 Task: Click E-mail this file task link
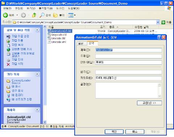(x=23, y=55)
